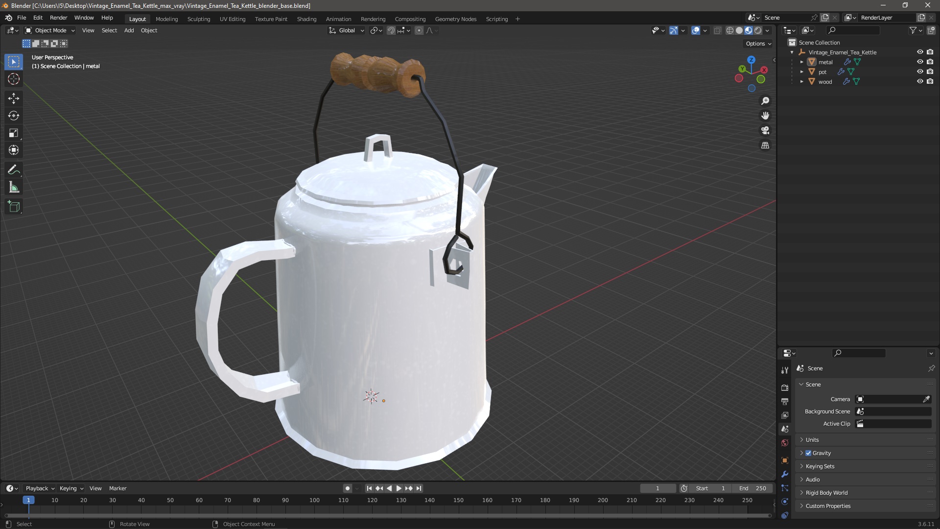Hide the metal object in outliner
The height and width of the screenshot is (529, 940).
point(919,62)
